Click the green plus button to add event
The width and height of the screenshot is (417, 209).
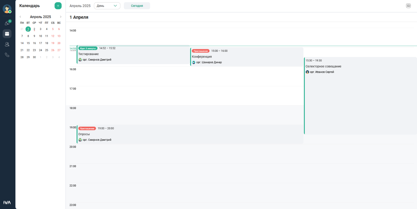[58, 6]
